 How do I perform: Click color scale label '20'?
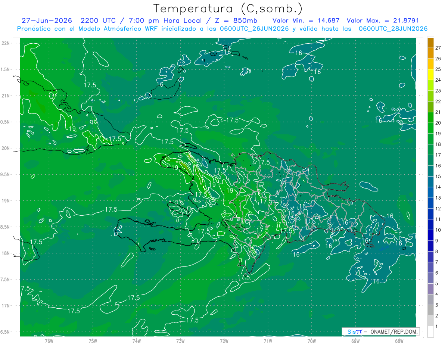click(438, 123)
